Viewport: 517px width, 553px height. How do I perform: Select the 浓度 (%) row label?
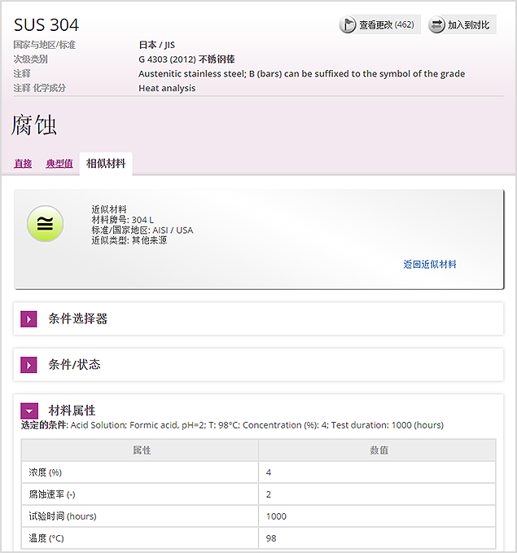(x=46, y=472)
